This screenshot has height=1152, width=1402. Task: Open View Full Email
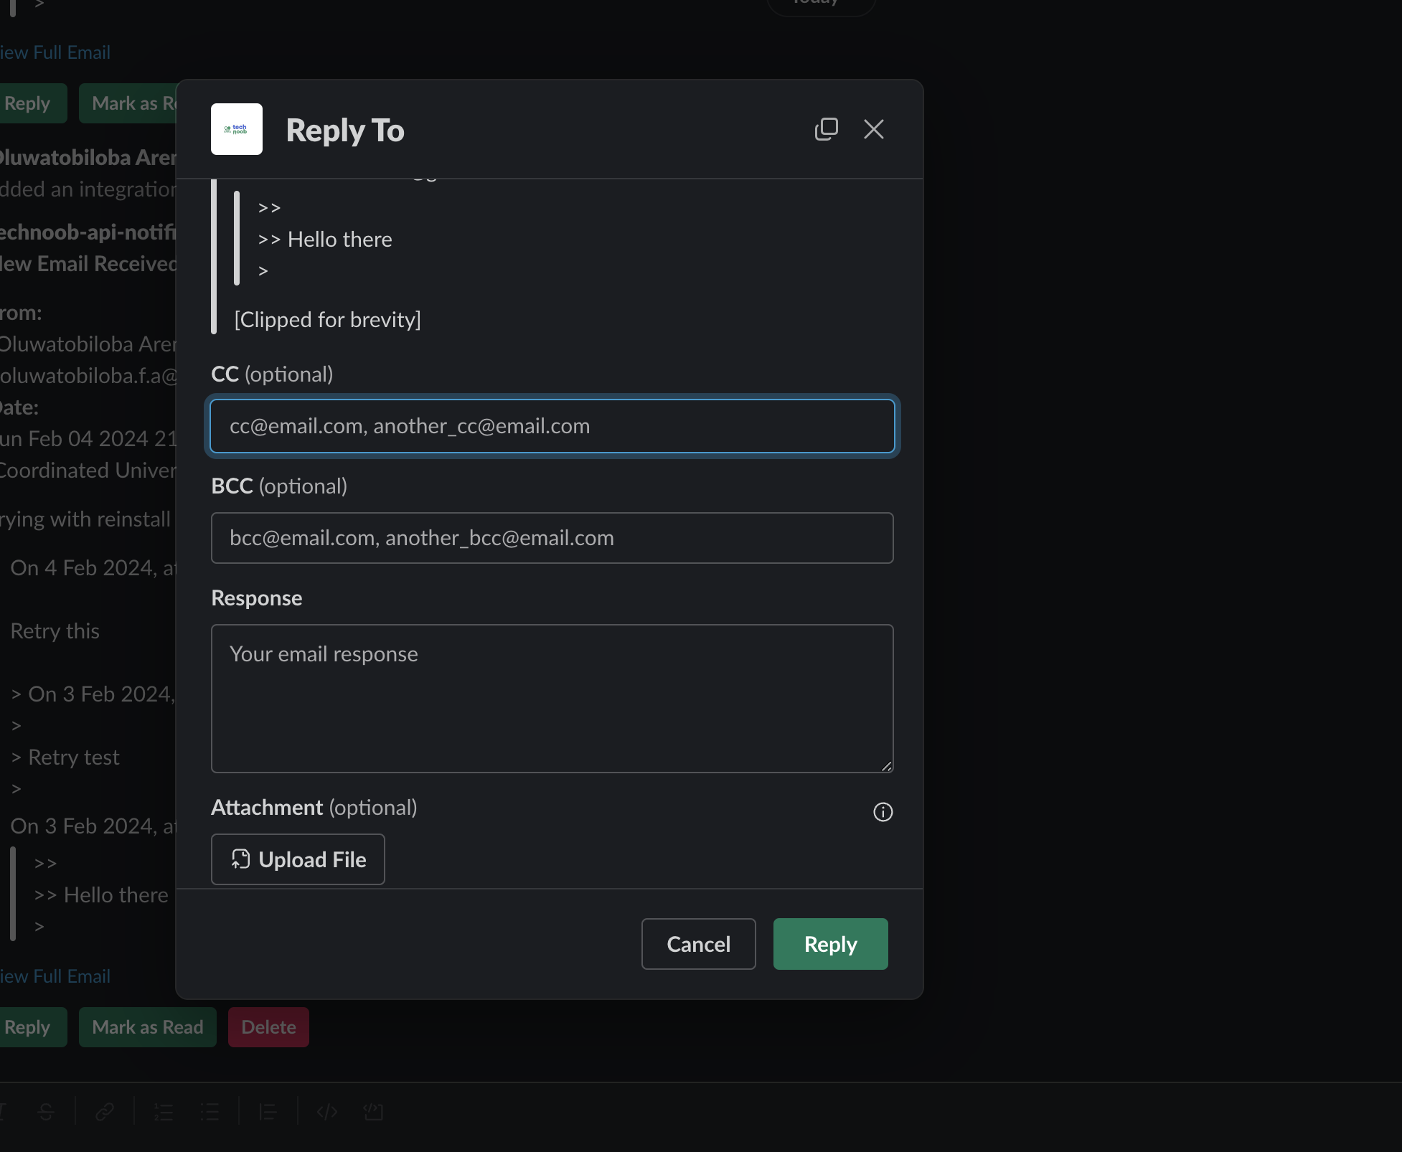55,976
